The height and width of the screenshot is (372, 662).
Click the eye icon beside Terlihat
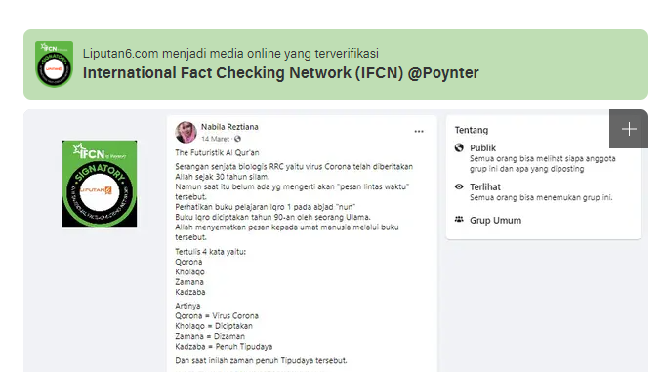pos(459,186)
